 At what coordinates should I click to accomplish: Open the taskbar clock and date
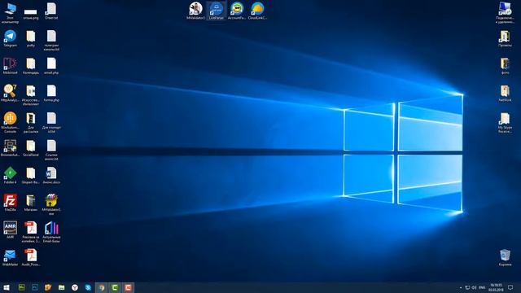click(x=496, y=287)
